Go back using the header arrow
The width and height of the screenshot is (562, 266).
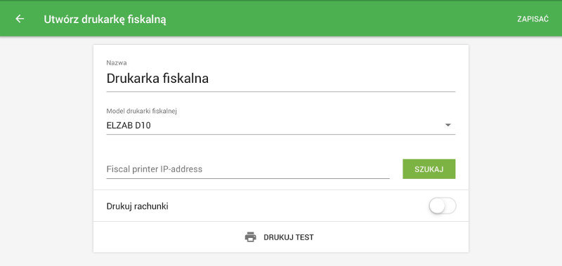pos(20,19)
